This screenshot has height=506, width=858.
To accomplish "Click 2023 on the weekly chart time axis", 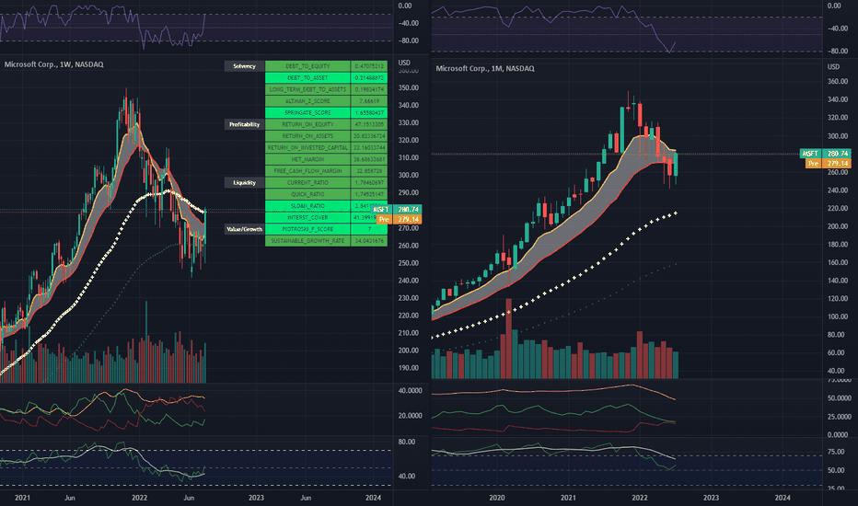I will (x=256, y=498).
